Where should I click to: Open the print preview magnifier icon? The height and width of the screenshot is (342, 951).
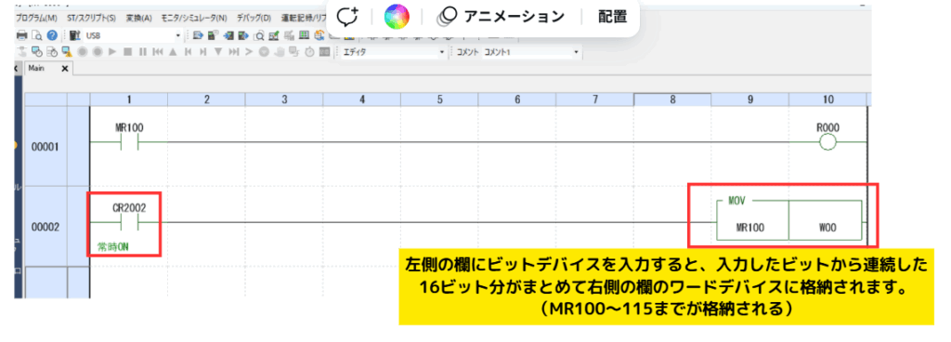(36, 35)
